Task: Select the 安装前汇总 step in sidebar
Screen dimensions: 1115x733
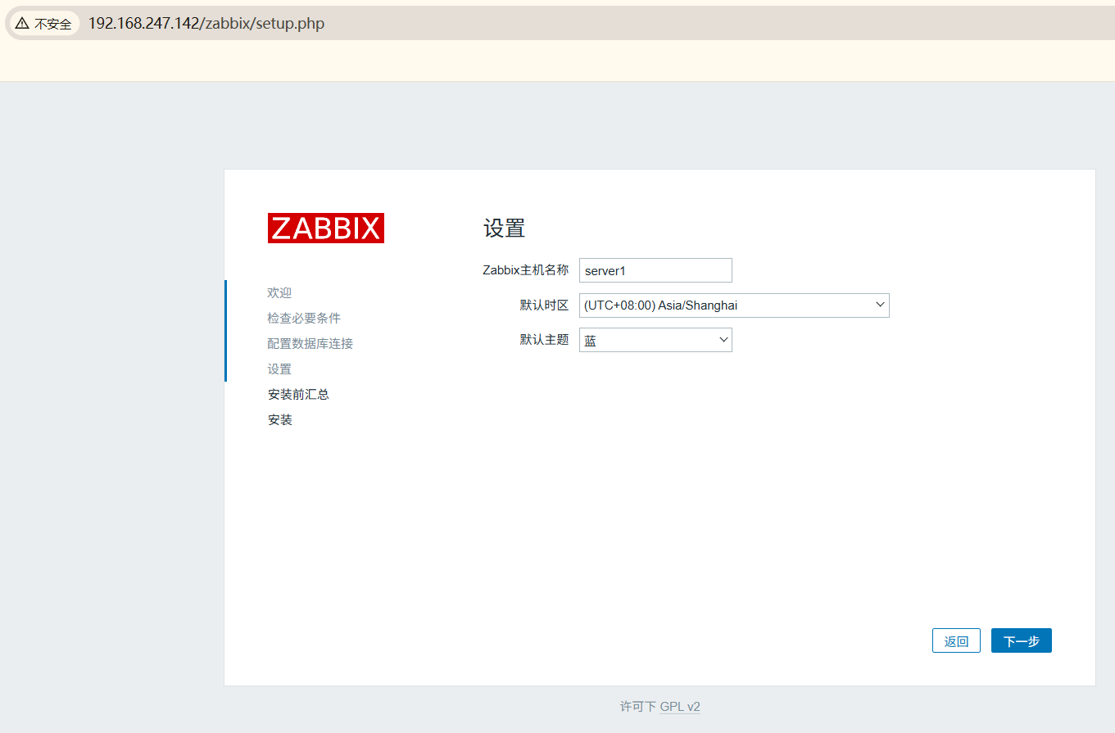Action: [x=298, y=394]
